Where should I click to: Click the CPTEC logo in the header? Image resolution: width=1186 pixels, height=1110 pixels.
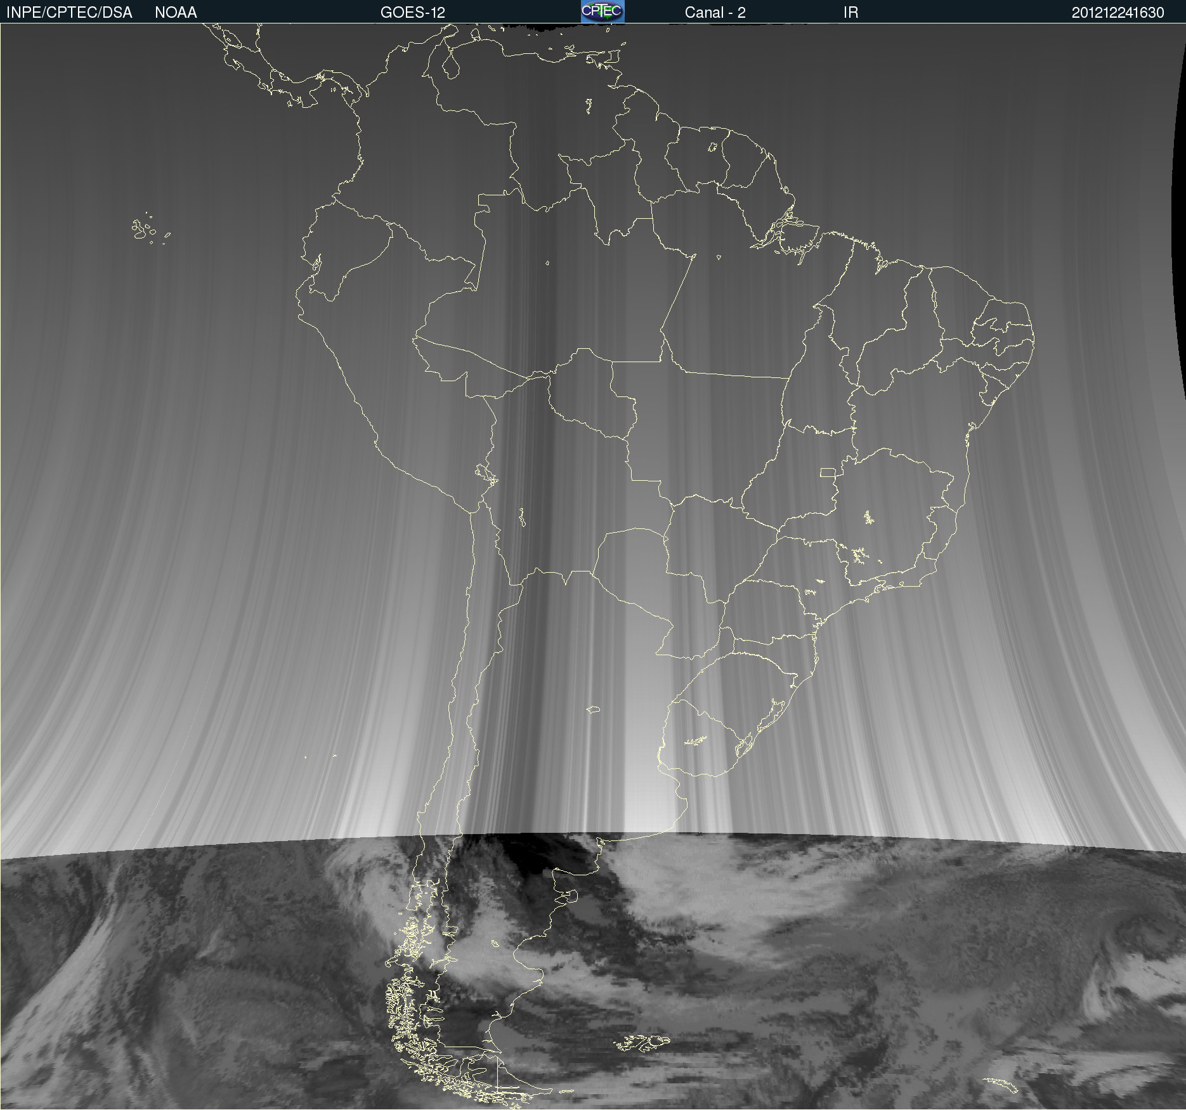[x=603, y=11]
